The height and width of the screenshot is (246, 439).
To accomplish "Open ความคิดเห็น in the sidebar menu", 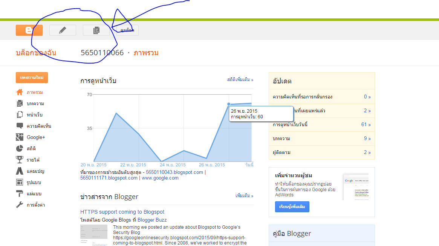I will (39, 126).
